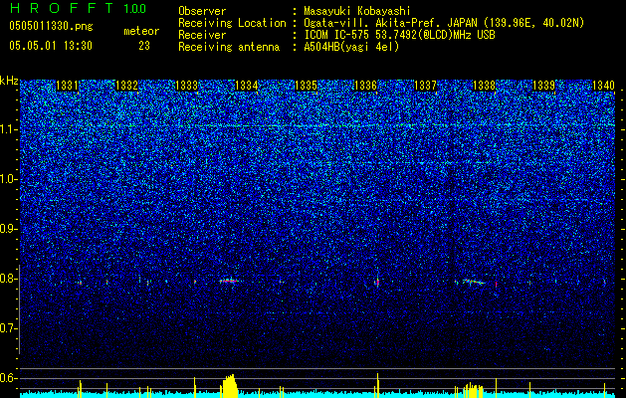The image size is (626, 398).
Task: Click the 1335 time marker
Action: [306, 86]
